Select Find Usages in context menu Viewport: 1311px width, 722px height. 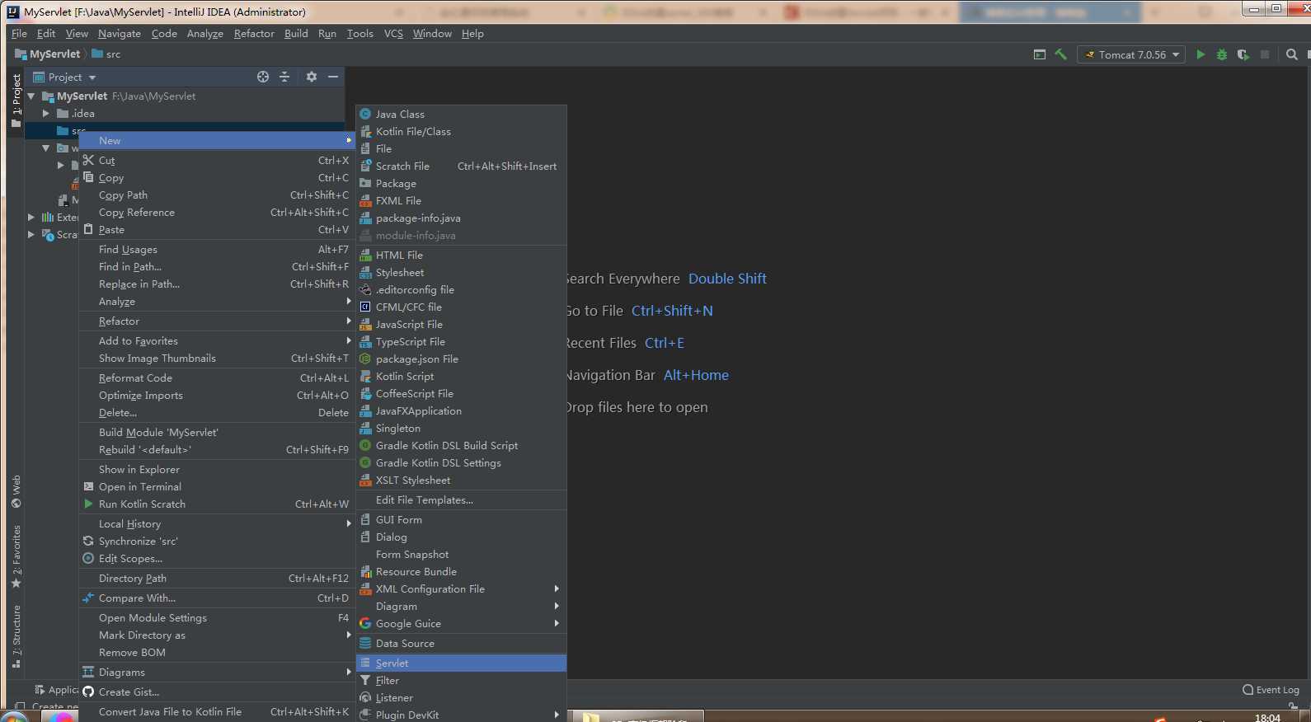pos(216,250)
